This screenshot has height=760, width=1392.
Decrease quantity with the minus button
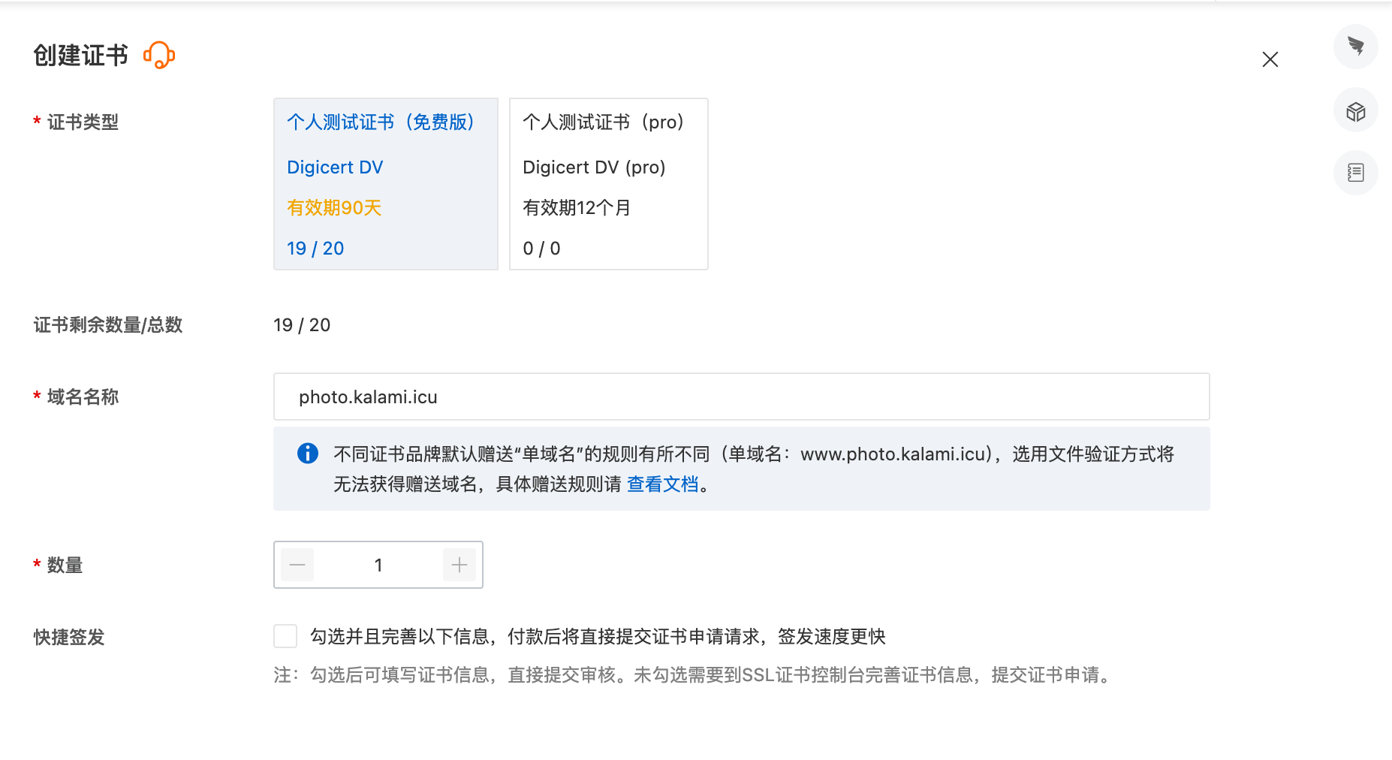coord(297,565)
